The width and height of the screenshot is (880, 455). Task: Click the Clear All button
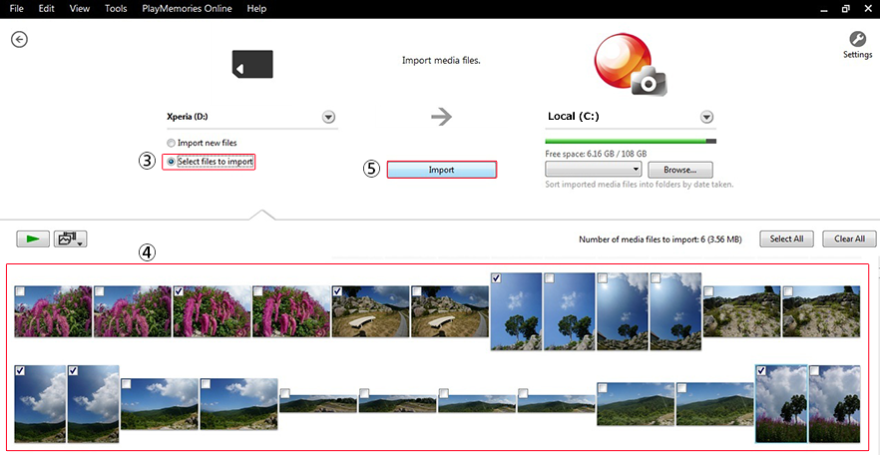[x=849, y=239]
